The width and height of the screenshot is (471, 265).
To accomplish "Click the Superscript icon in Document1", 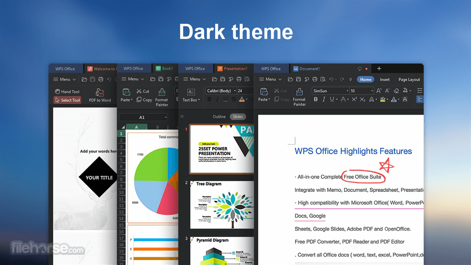I will click(x=354, y=99).
